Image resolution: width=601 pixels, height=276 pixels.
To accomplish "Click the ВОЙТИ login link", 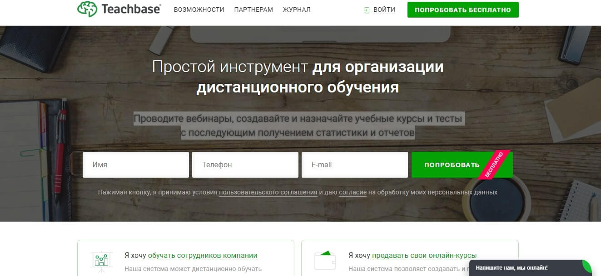I will [x=384, y=9].
